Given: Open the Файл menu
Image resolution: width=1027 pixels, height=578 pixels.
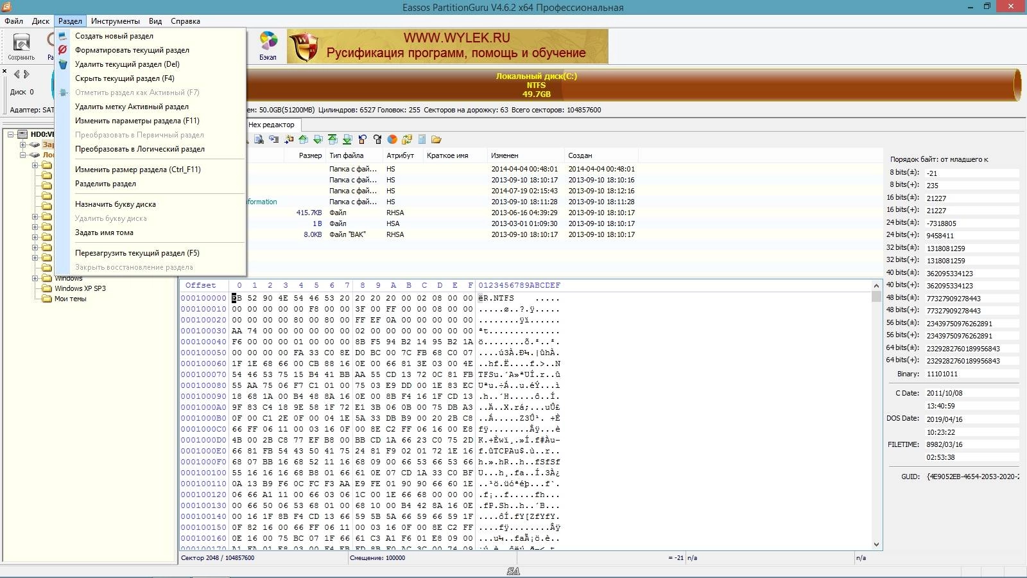Looking at the screenshot, I should tap(13, 21).
